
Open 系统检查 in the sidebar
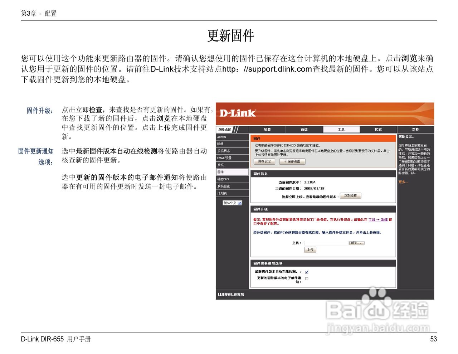click(232, 186)
